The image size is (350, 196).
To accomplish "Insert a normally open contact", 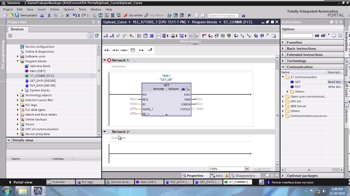I will click(107, 50).
